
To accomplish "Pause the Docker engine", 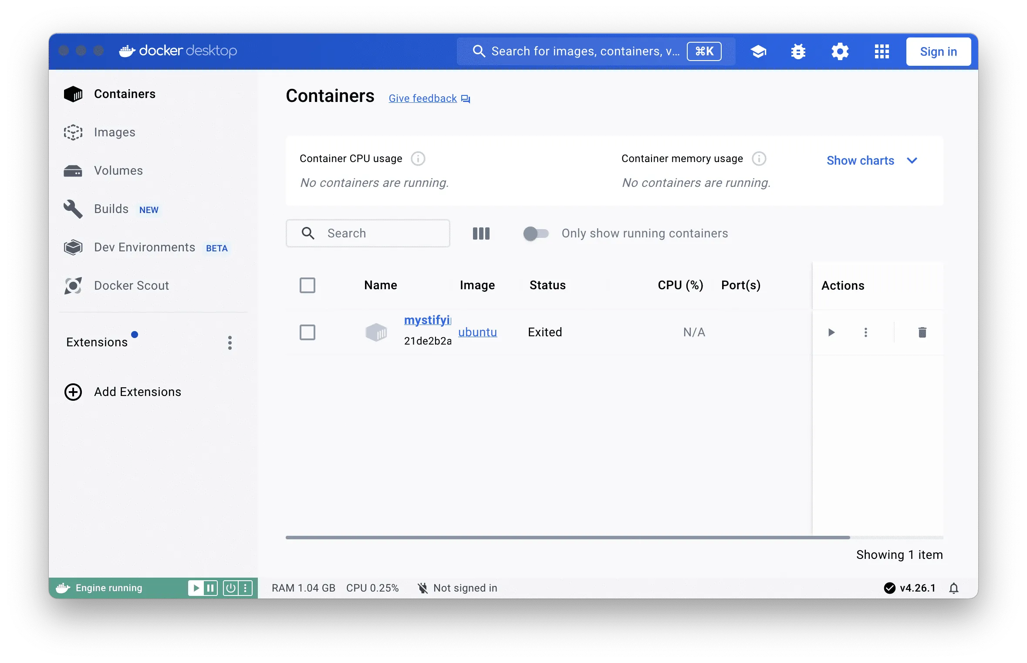I will point(210,589).
